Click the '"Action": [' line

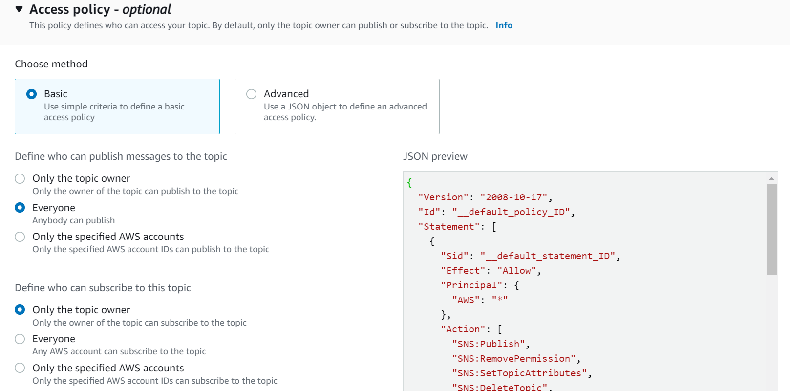click(x=471, y=329)
